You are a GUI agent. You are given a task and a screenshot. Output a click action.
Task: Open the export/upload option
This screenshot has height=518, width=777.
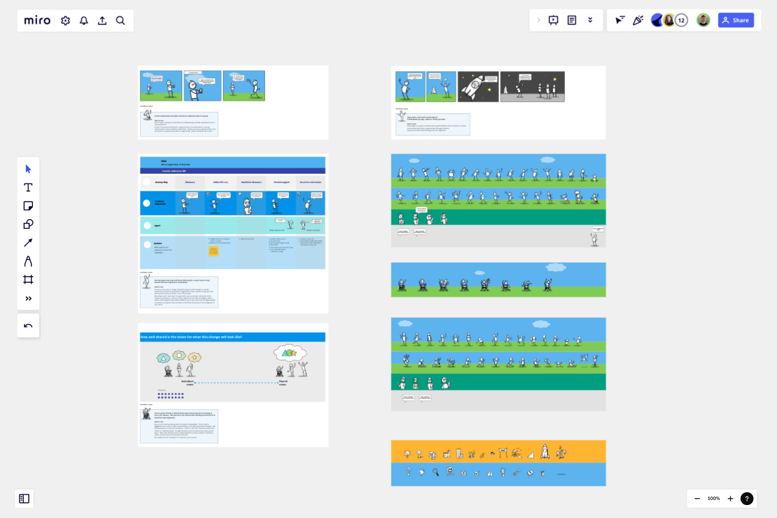(102, 21)
